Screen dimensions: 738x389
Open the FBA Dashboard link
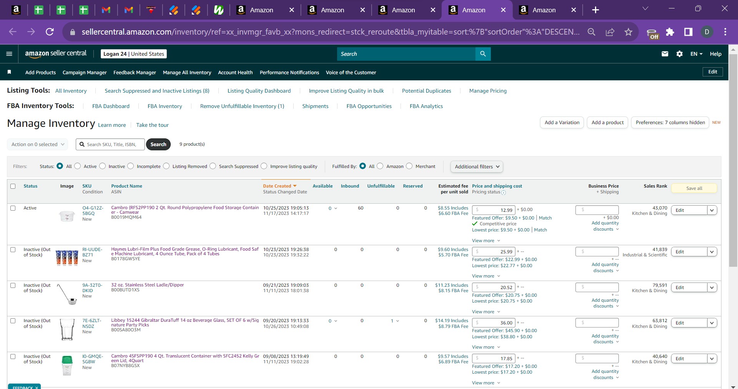[111, 106]
